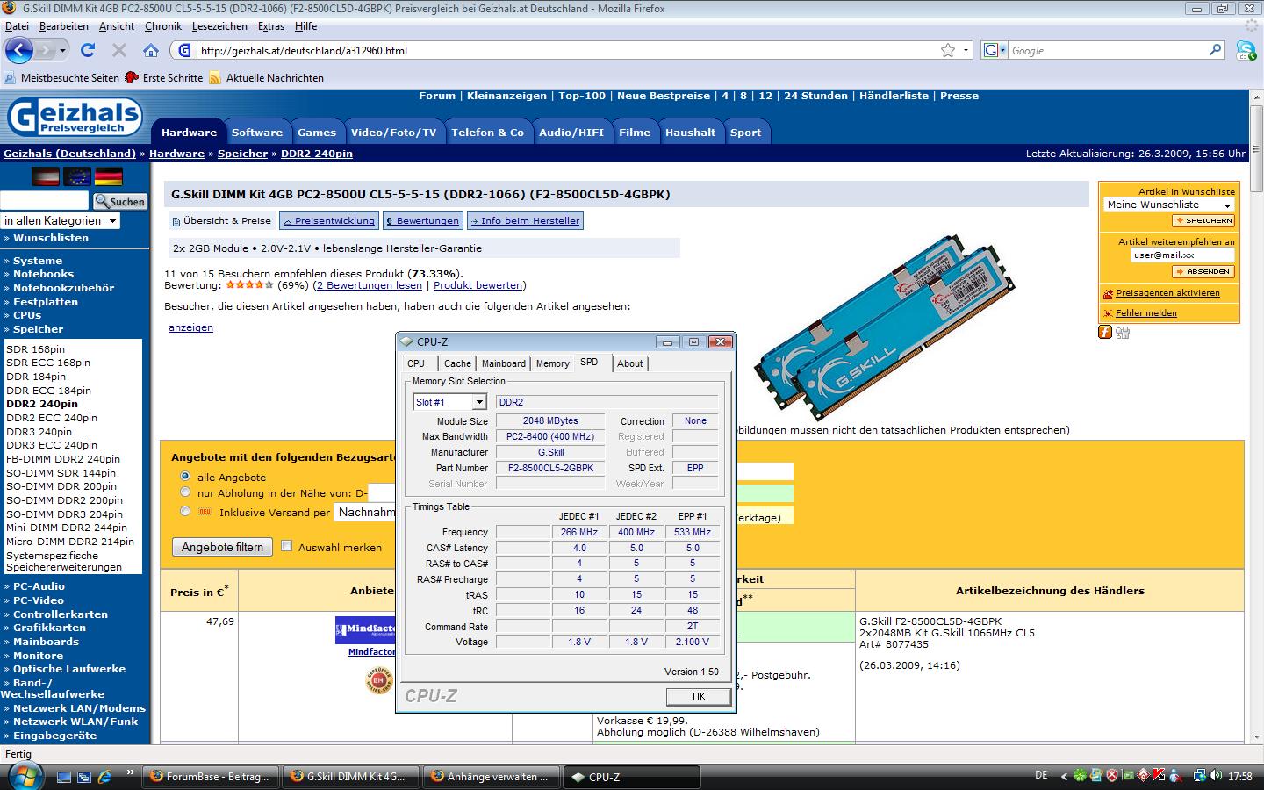The image size is (1264, 790).
Task: Click the site favicon in the address bar
Action: 184,50
